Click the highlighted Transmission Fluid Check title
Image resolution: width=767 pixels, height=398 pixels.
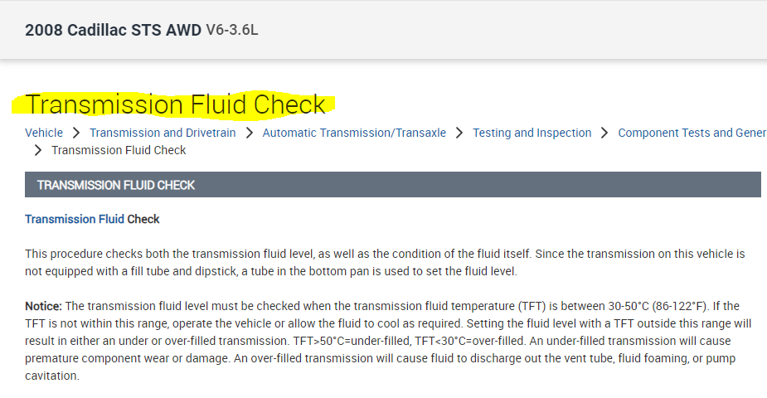(x=176, y=105)
